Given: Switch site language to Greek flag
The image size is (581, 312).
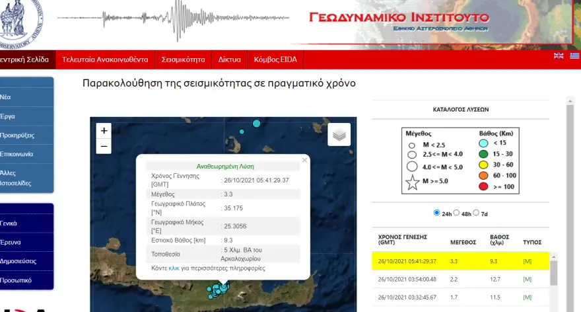Looking at the screenshot, I should click(574, 56).
